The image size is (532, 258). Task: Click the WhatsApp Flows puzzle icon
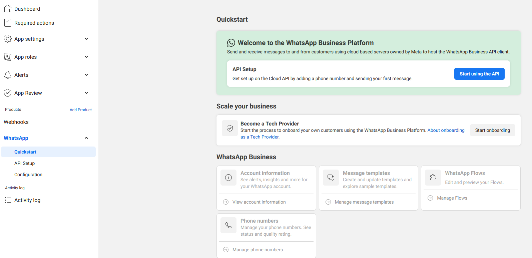click(x=433, y=178)
